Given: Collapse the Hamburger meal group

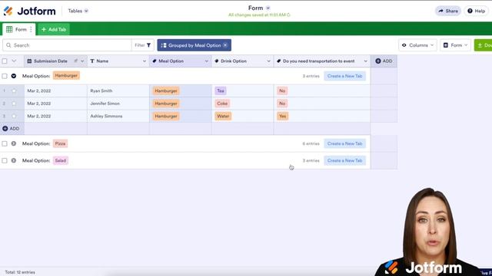Looking at the screenshot, I should [x=14, y=76].
